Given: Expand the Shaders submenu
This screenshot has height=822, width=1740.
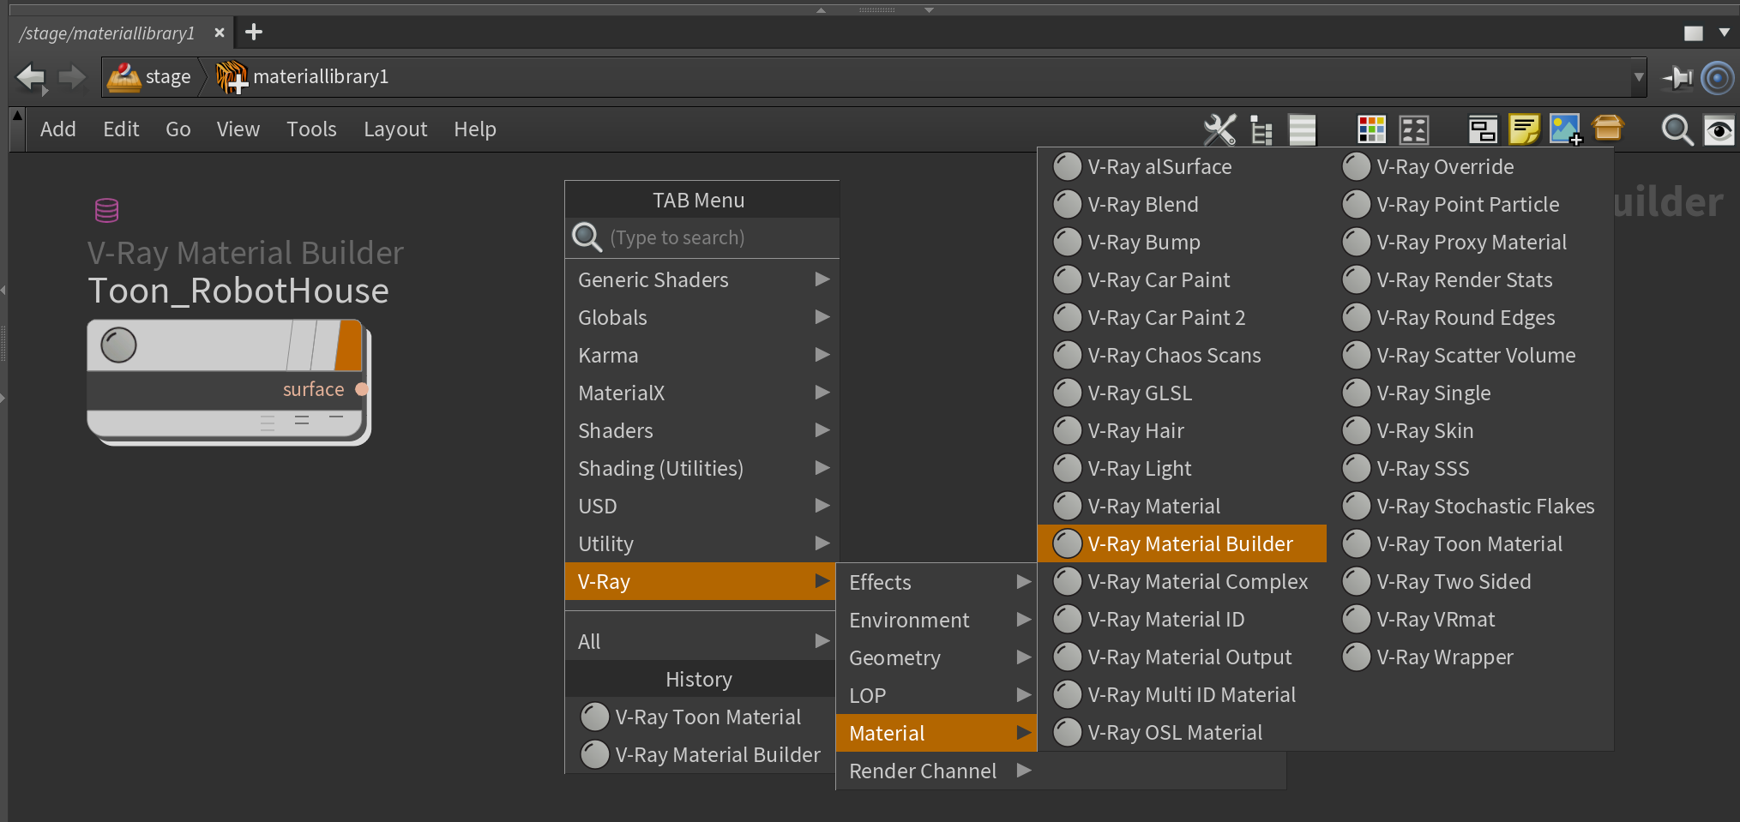Looking at the screenshot, I should click(702, 430).
